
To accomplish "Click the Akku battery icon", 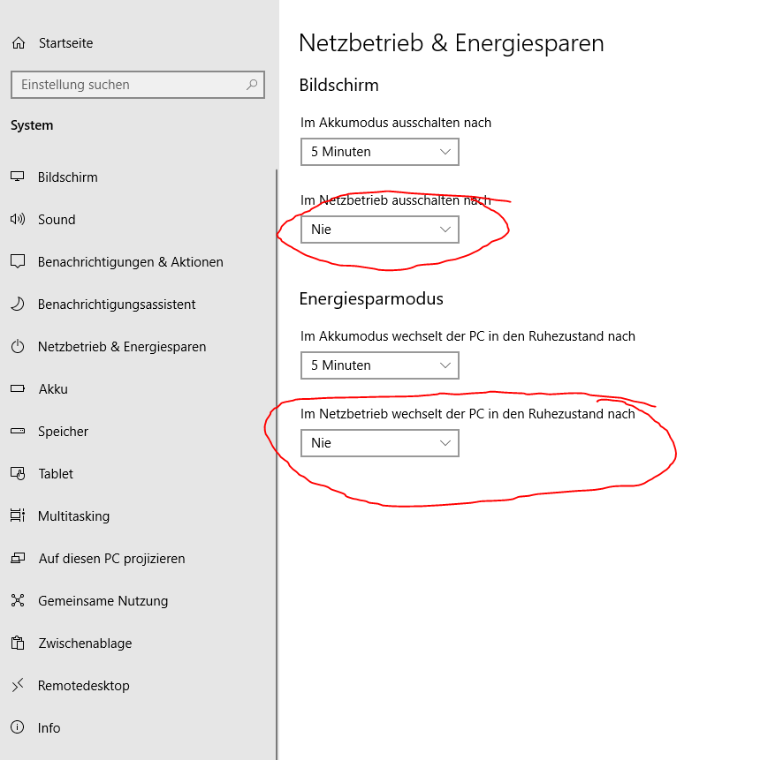I will pos(18,388).
